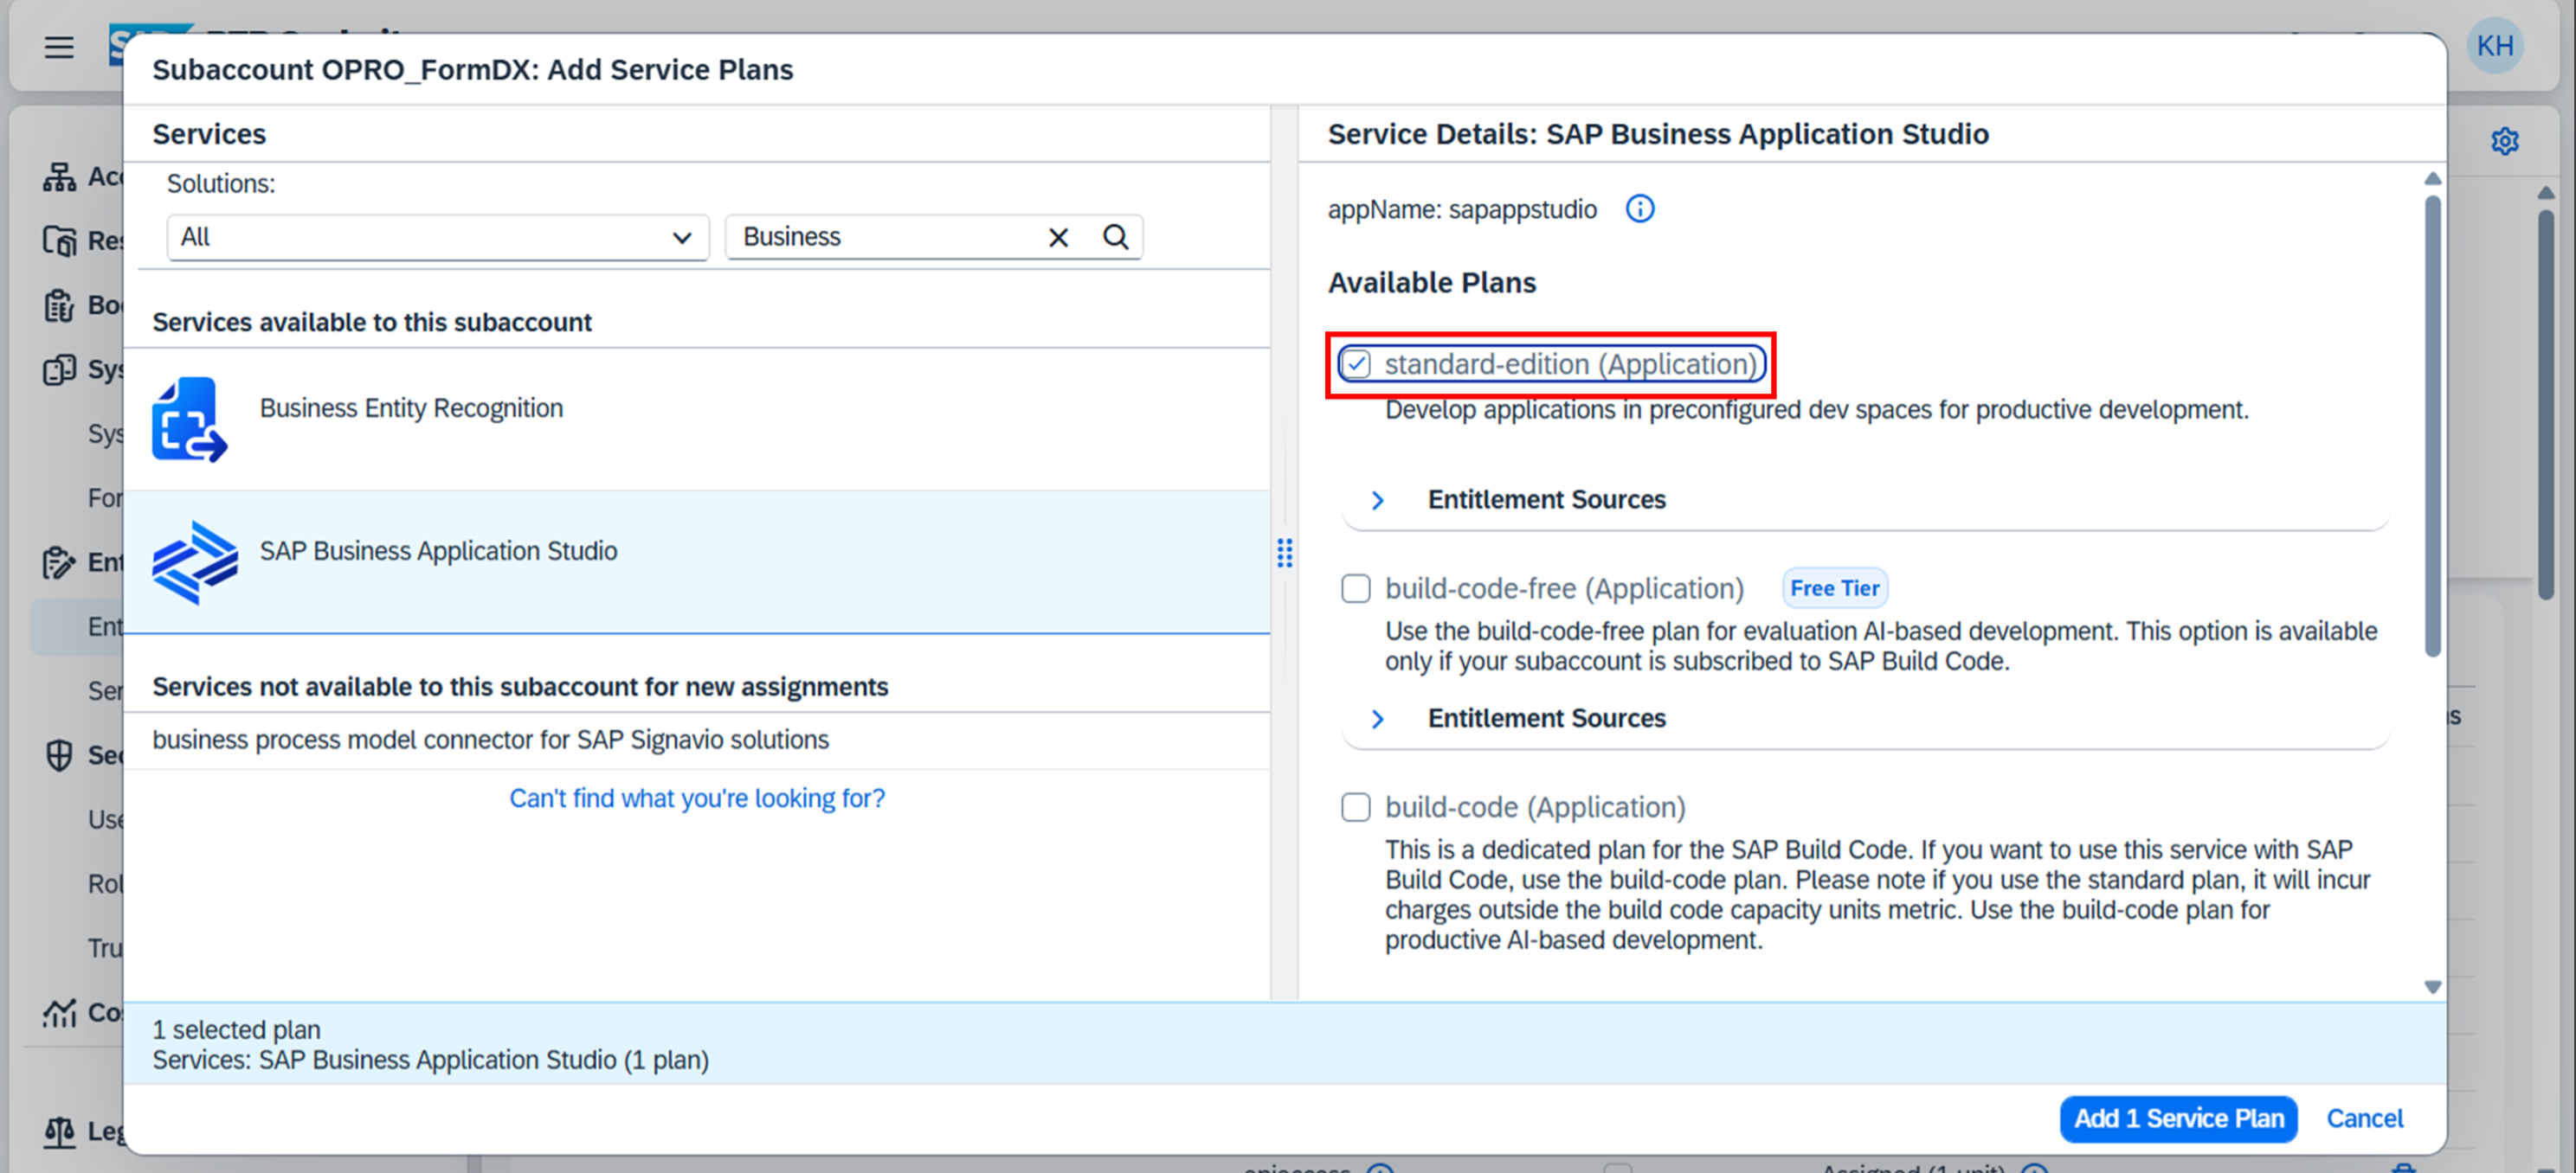
Task: Click the settings gear icon
Action: pos(2504,142)
